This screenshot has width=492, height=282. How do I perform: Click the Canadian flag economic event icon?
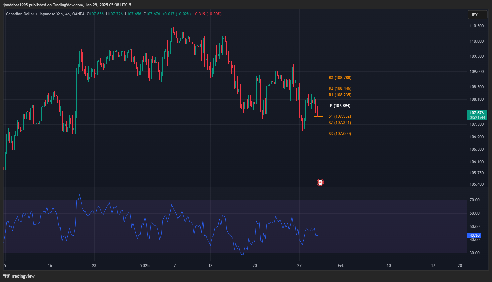pos(320,182)
